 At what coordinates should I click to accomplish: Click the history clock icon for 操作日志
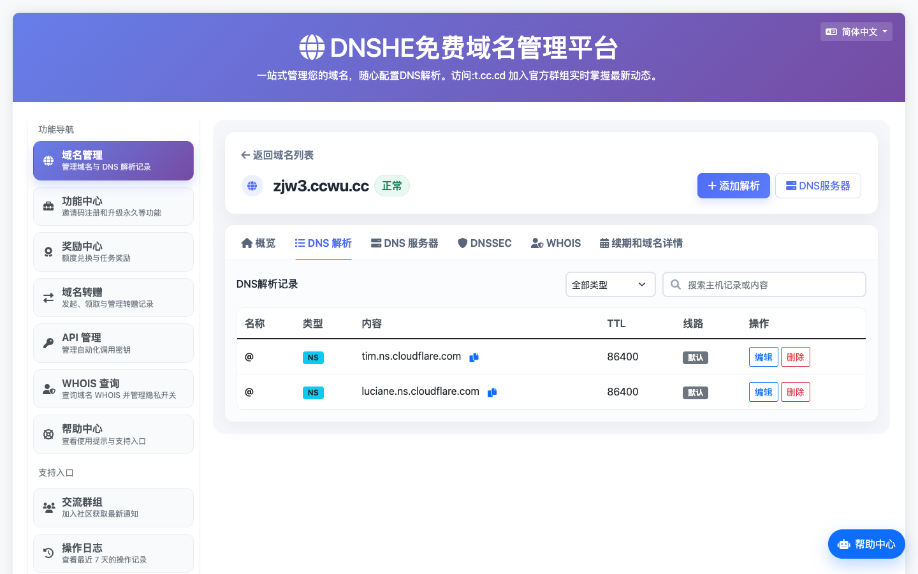48,553
